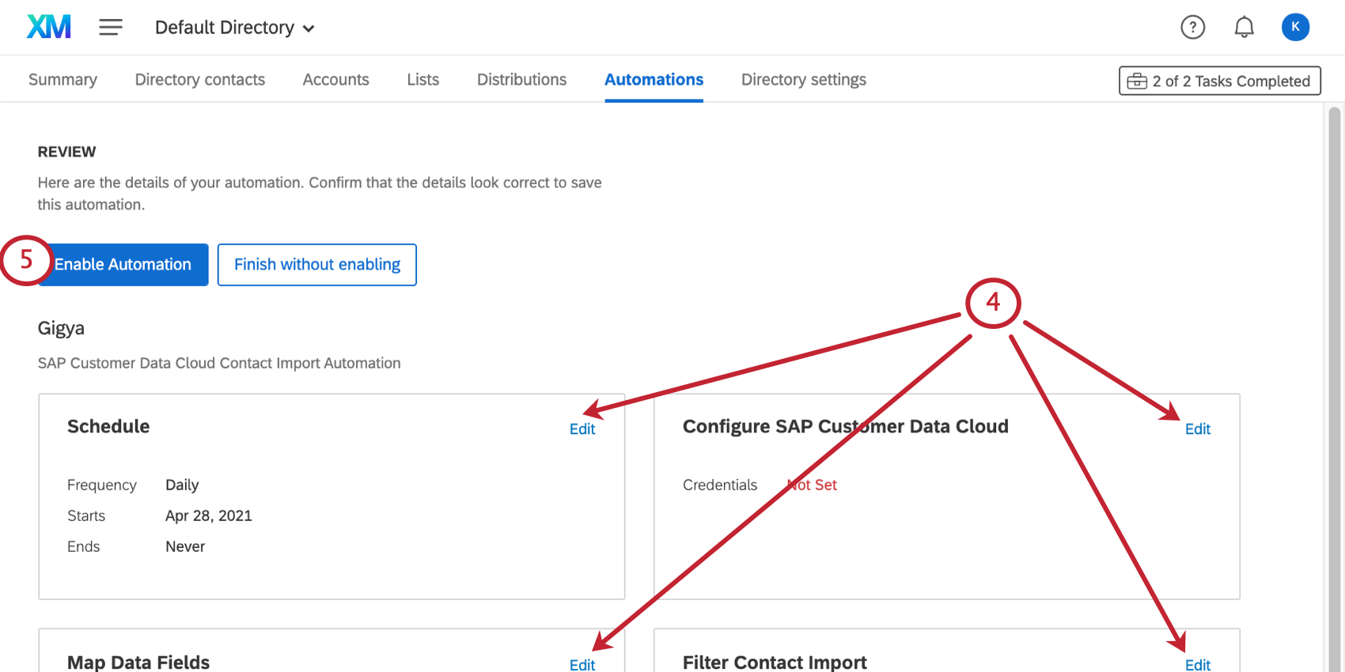Image resolution: width=1345 pixels, height=672 pixels.
Task: Open the notifications bell
Action: pos(1244,28)
